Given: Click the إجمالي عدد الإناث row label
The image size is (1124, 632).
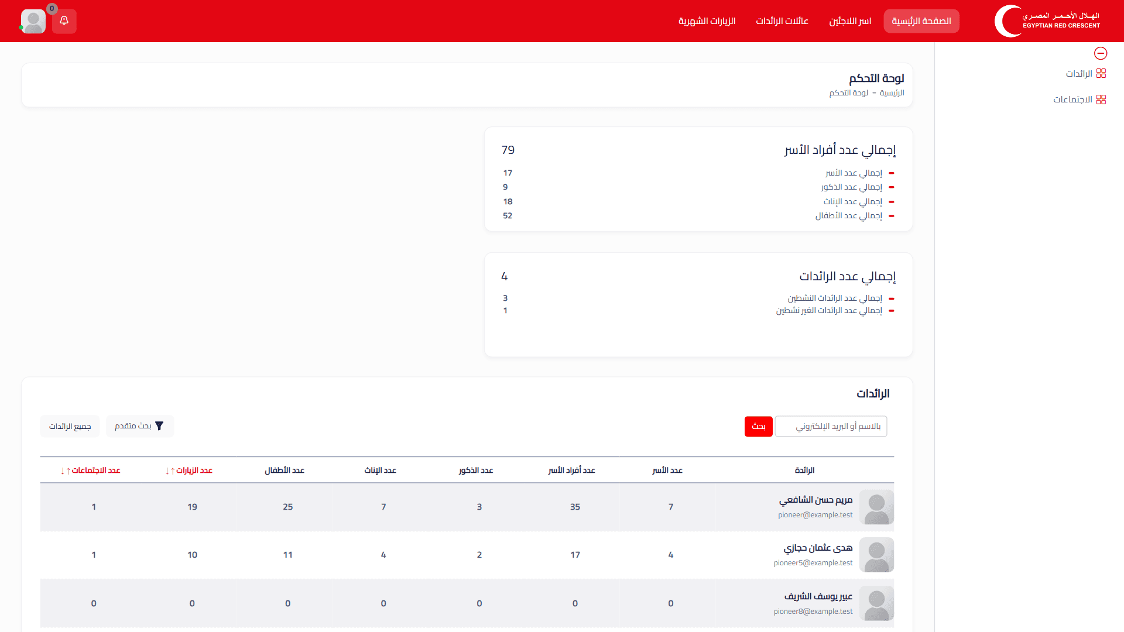Looking at the screenshot, I should pos(853,202).
